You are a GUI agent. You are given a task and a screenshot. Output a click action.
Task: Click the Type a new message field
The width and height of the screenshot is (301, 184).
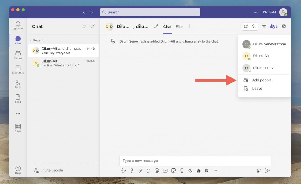click(x=195, y=161)
